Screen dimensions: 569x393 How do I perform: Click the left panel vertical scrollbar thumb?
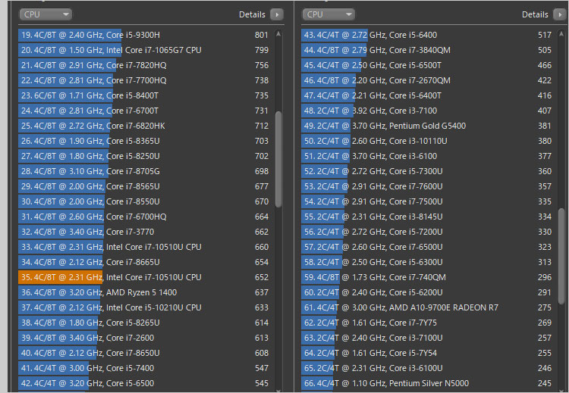pyautogui.click(x=278, y=159)
